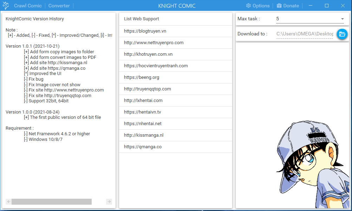The height and width of the screenshot is (211, 352).
Task: Click the 'Windows 10/8/7' requirement line
Action: point(43,139)
